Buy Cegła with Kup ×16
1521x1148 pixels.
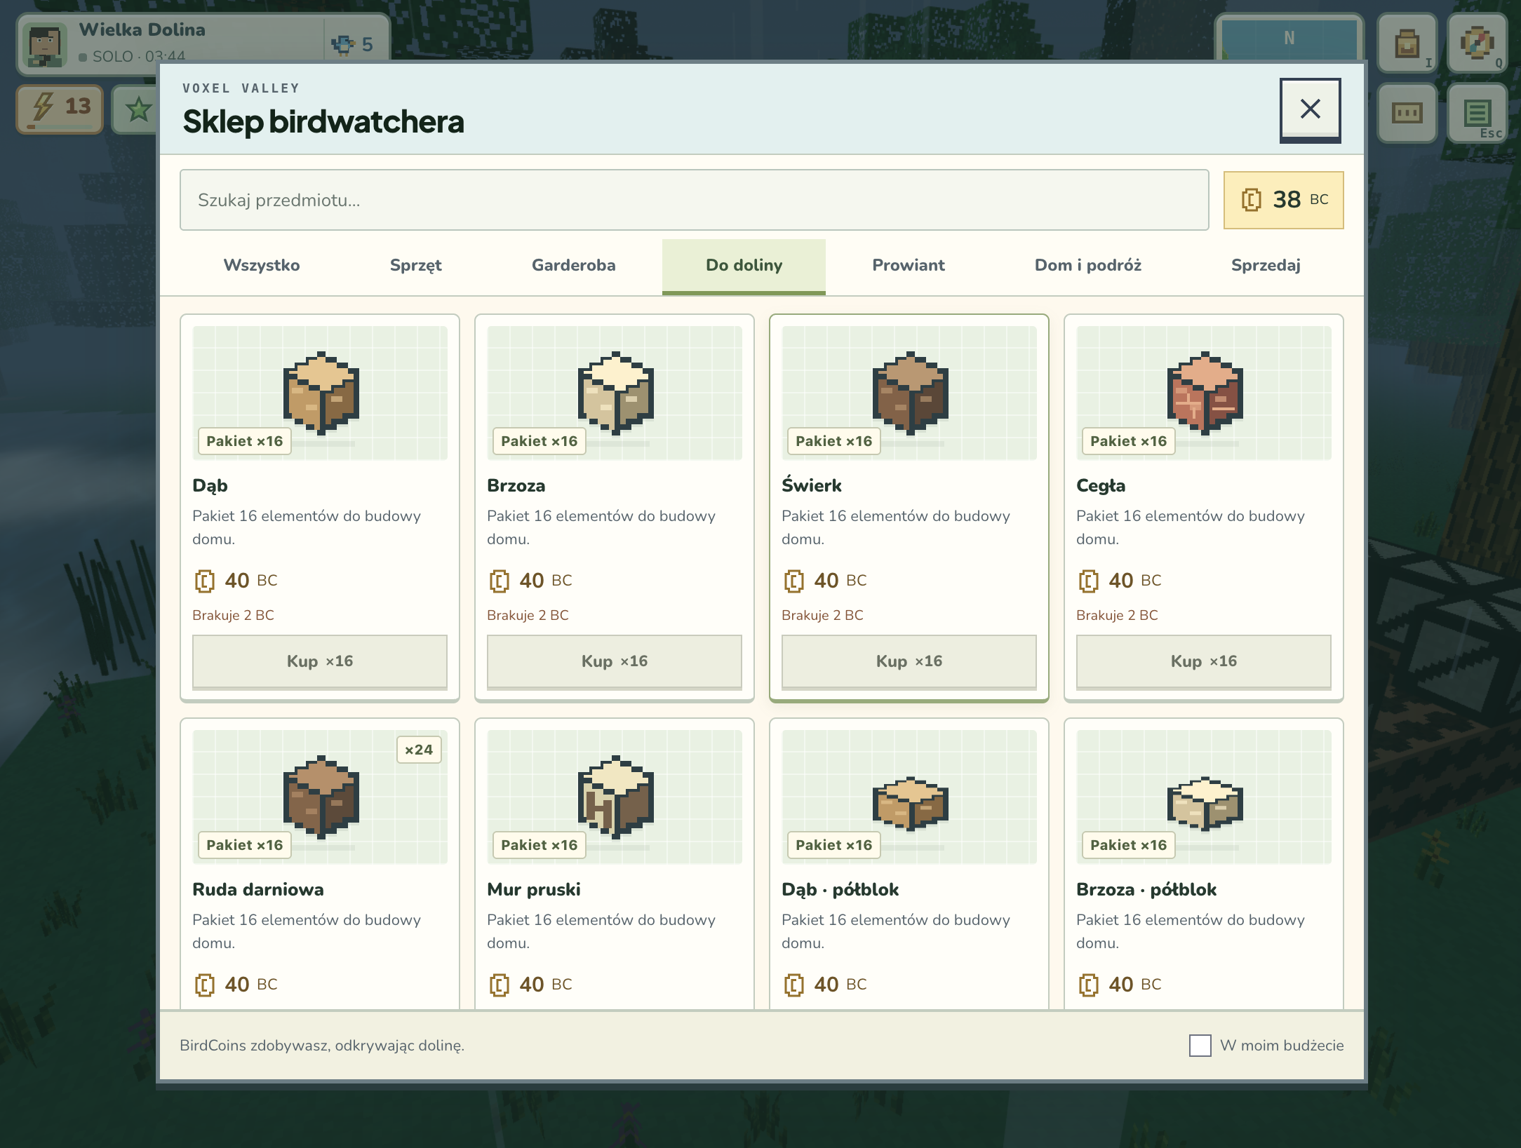[x=1204, y=662]
